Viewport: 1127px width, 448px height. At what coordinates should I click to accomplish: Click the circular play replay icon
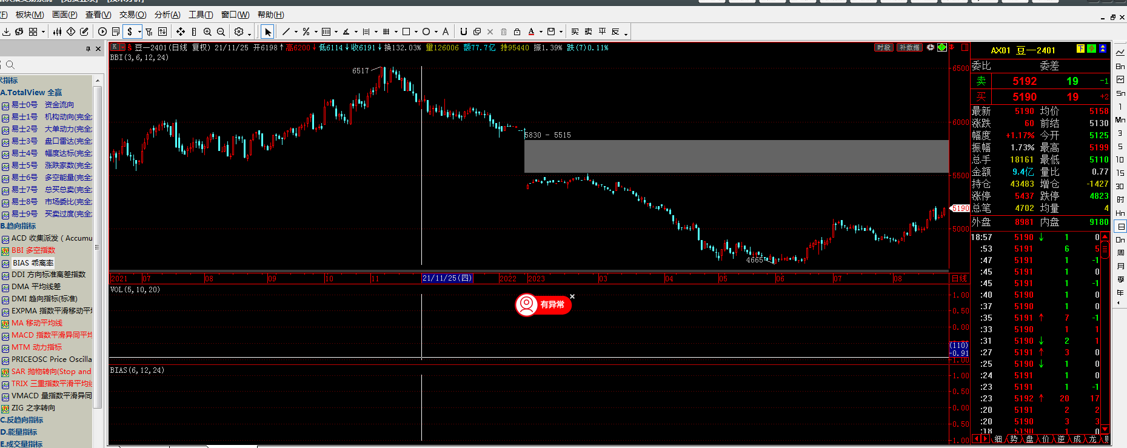click(x=102, y=32)
